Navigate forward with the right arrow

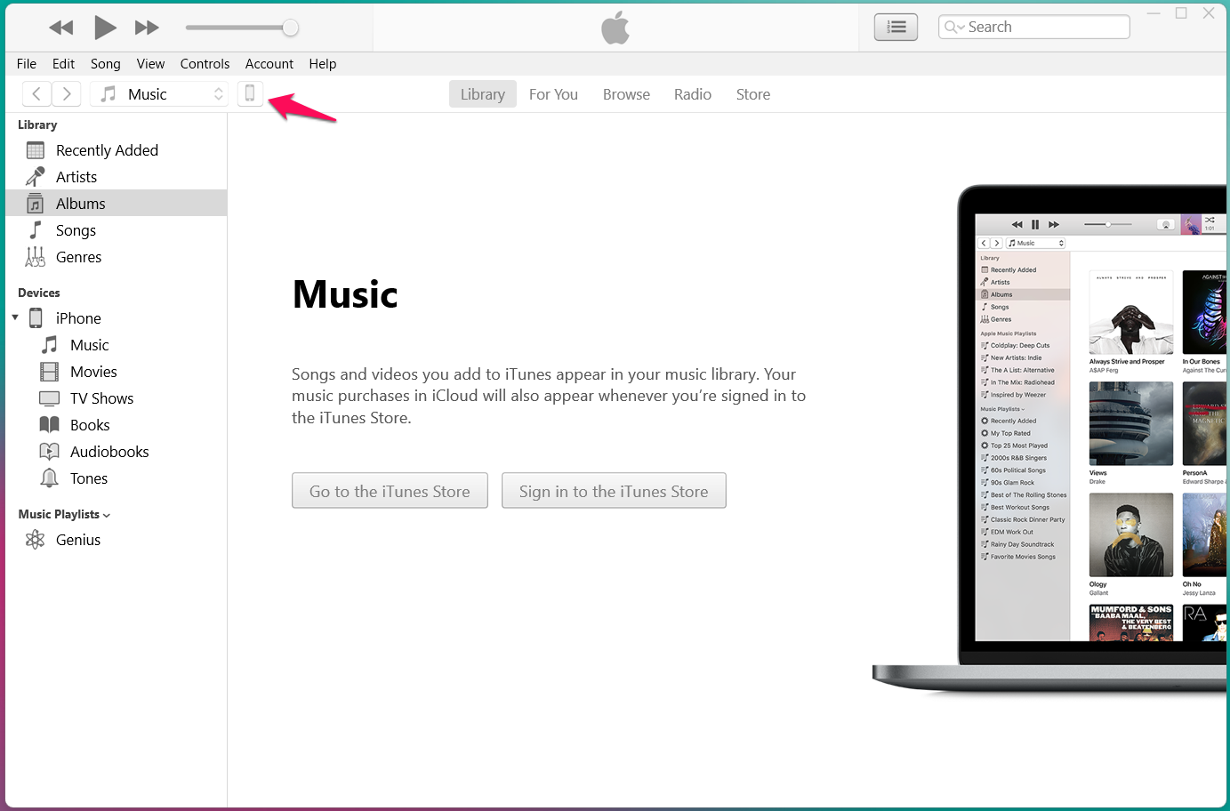coord(67,93)
